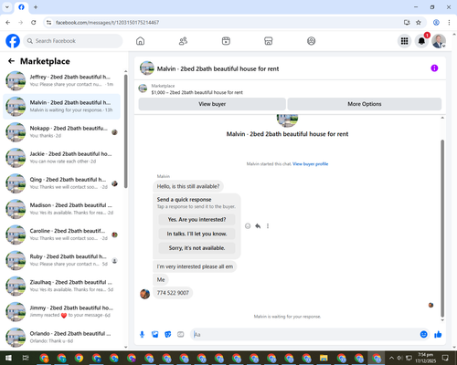The width and height of the screenshot is (457, 365).
Task: Click the install app icon in address bar
Action: pyautogui.click(x=407, y=22)
